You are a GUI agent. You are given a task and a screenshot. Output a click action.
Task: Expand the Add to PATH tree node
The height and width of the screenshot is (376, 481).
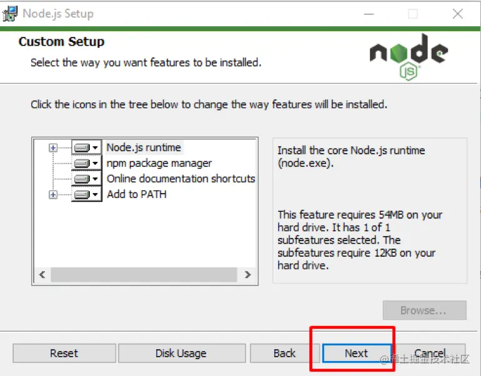click(53, 194)
